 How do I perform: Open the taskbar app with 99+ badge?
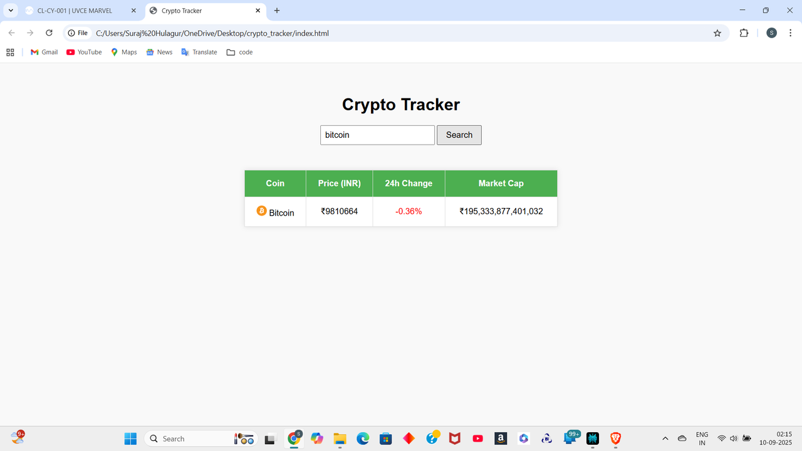point(571,437)
